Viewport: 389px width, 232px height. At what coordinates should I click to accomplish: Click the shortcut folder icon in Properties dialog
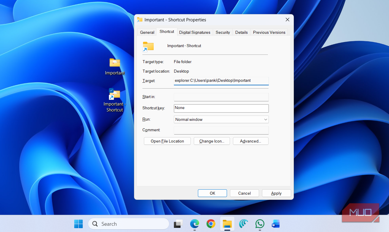[148, 47]
